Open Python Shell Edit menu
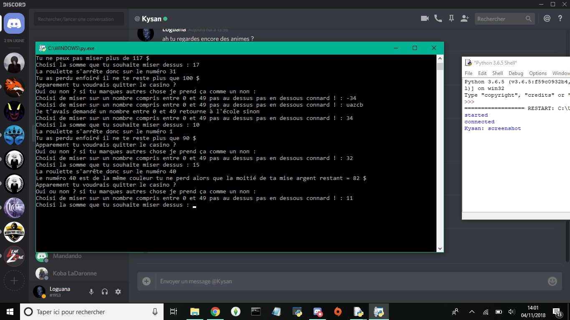Image resolution: width=570 pixels, height=320 pixels. [x=482, y=73]
